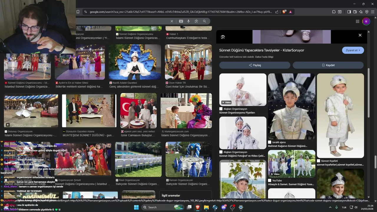The height and width of the screenshot is (212, 377).
Task: Click the browser address bar URL
Action: pyautogui.click(x=181, y=12)
